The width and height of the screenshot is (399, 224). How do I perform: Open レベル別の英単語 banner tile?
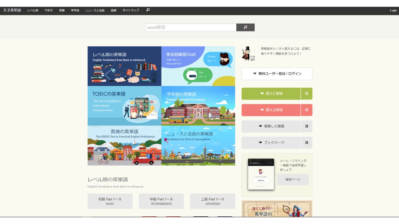(x=124, y=66)
